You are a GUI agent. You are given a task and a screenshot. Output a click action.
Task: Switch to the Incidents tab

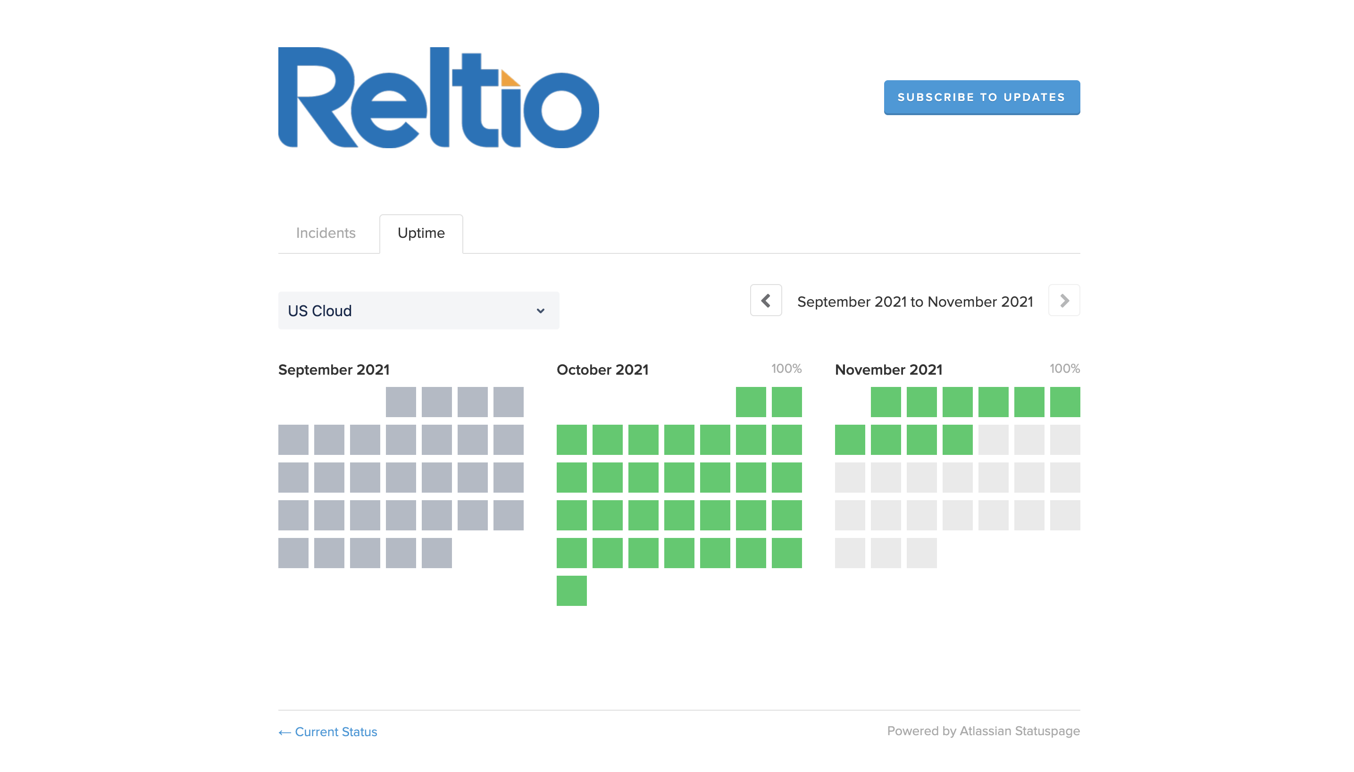pyautogui.click(x=326, y=233)
